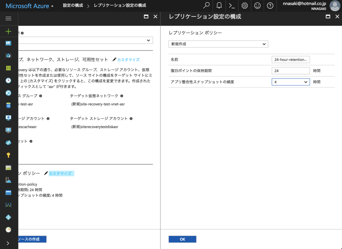Open the アプリ整合性スナップショットの頻度 dropdown

point(291,82)
